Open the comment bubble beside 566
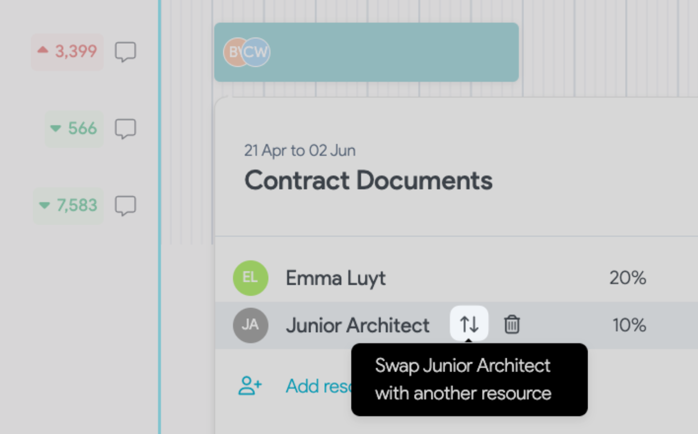 125,129
